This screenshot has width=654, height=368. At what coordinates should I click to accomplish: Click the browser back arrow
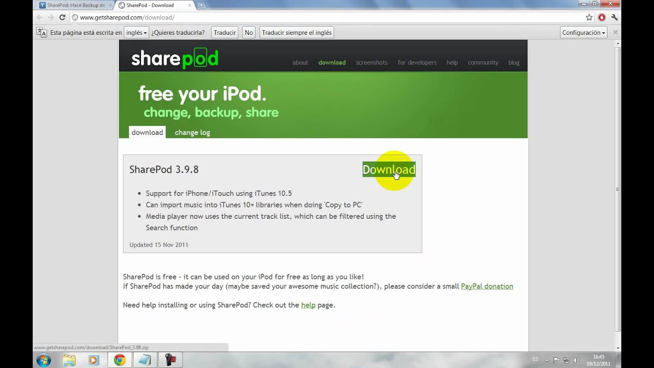(39, 17)
